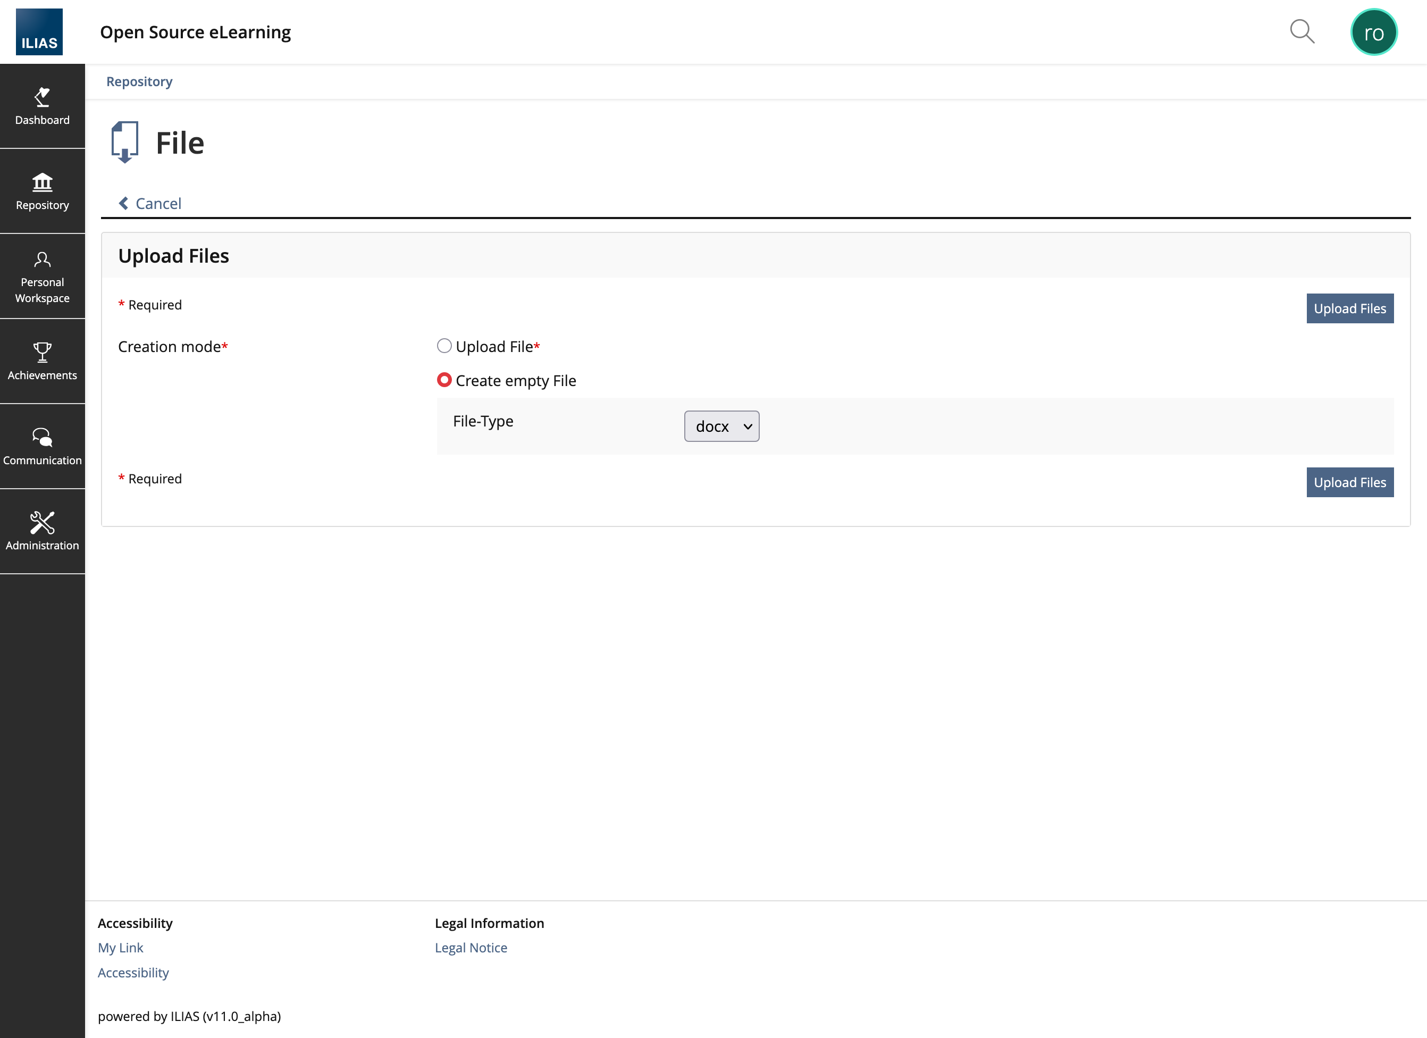Viewport: 1427px width, 1038px height.
Task: Click Cancel back chevron link
Action: (x=150, y=203)
